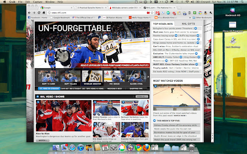247x154 pixels.
Task: Open iCal from the dock
Action: [x=105, y=148]
